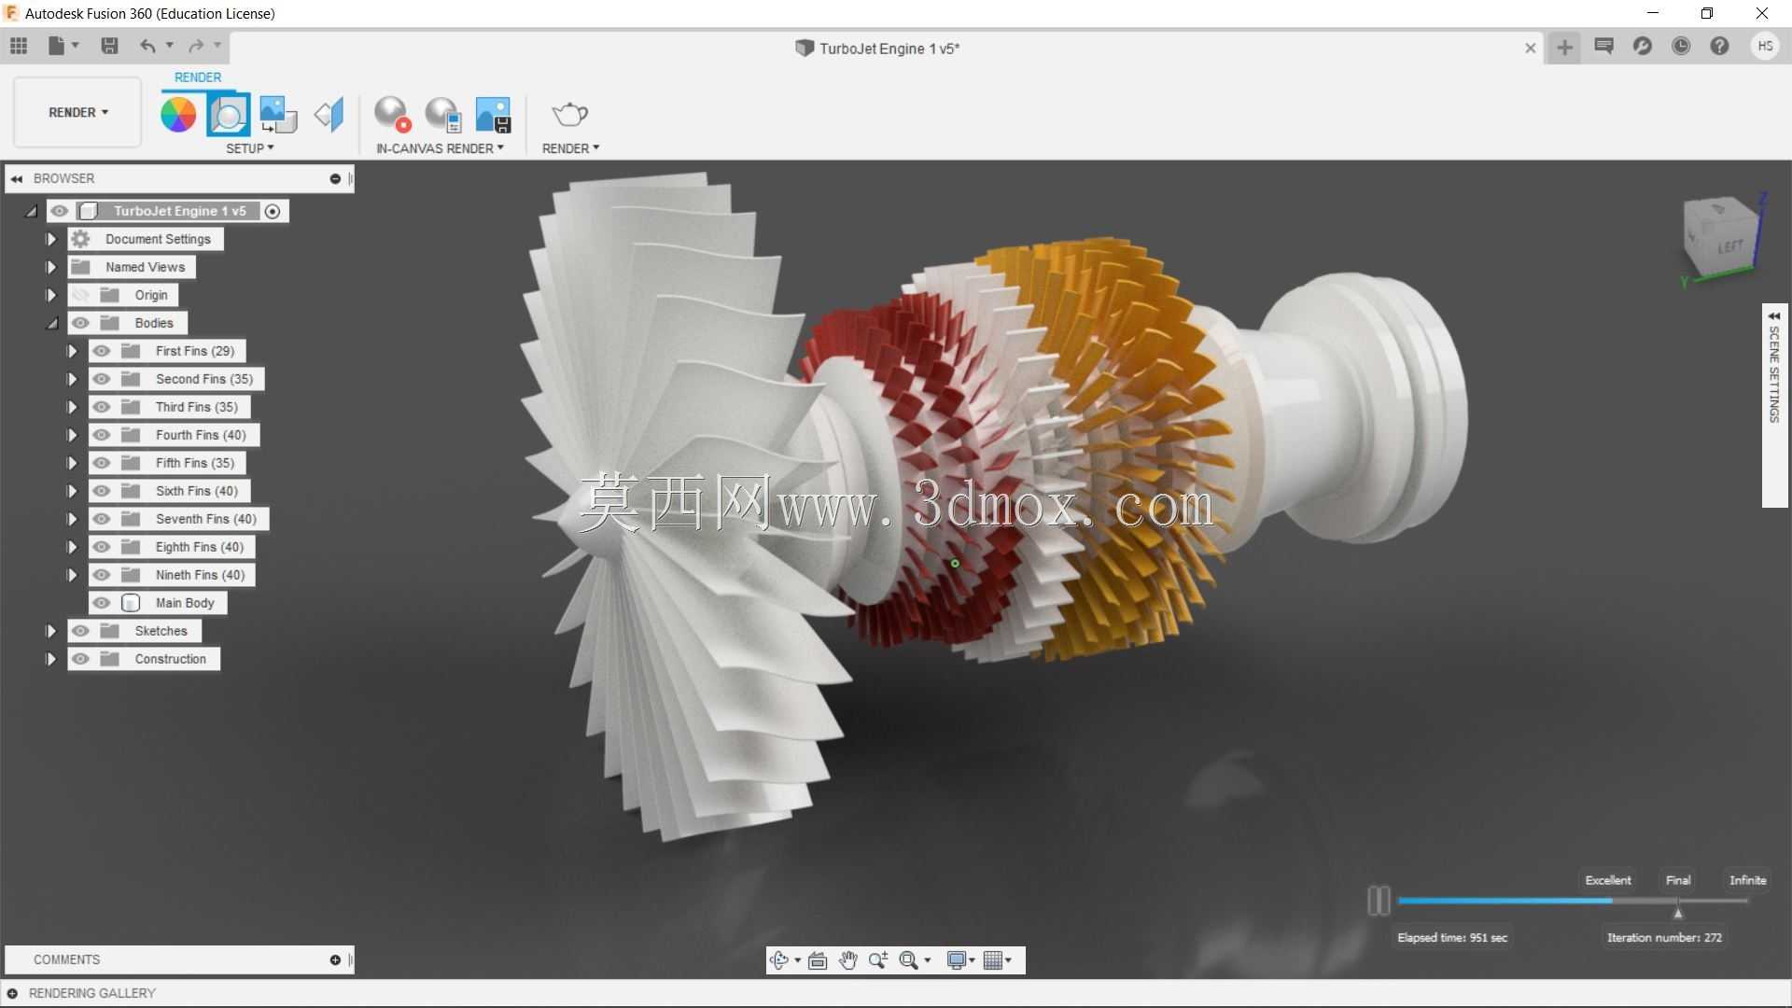Screen dimensions: 1792x1008
Task: Open a new design tab with the plus icon
Action: pos(1564,48)
